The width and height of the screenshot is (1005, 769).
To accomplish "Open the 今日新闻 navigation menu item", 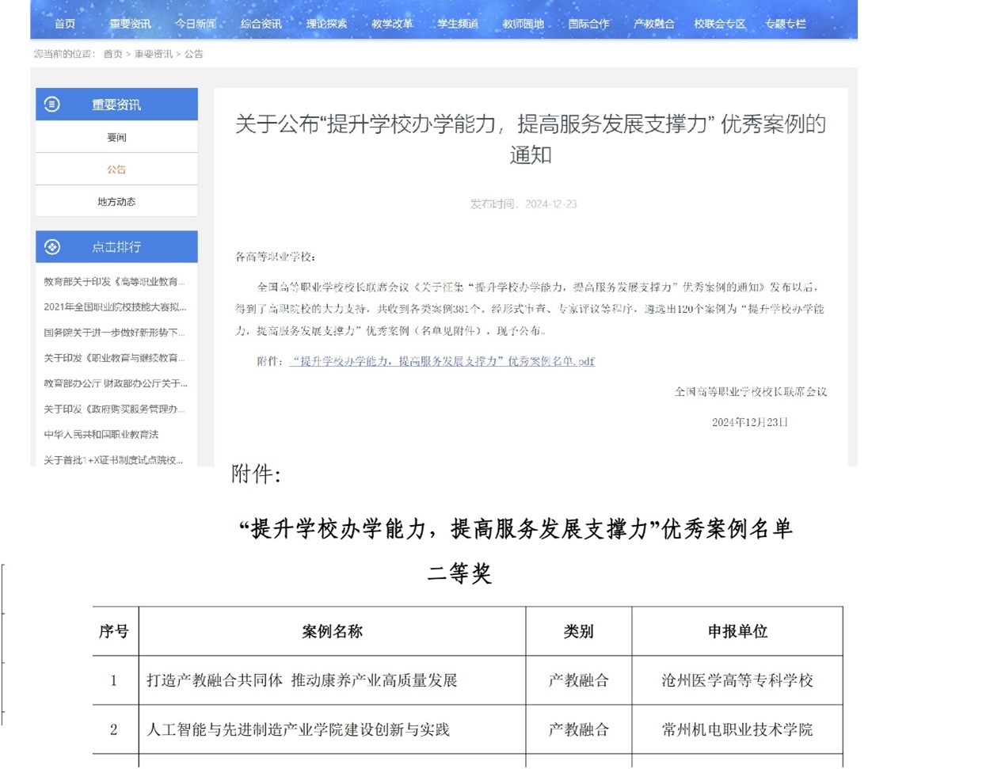I will tap(196, 24).
